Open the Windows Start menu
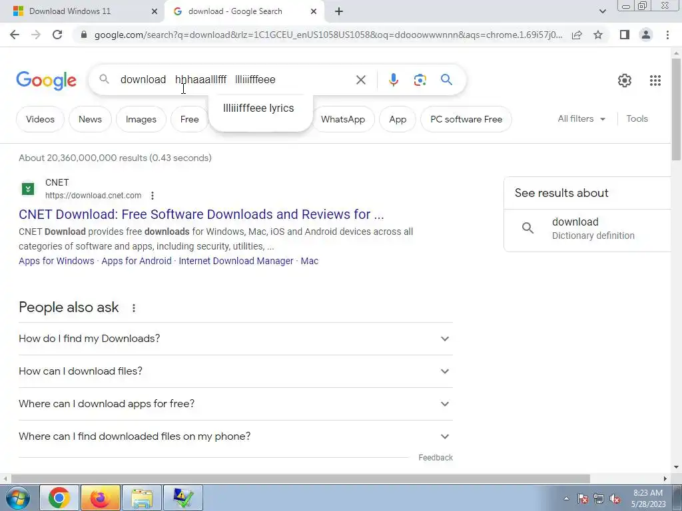This screenshot has width=682, height=511. (17, 498)
